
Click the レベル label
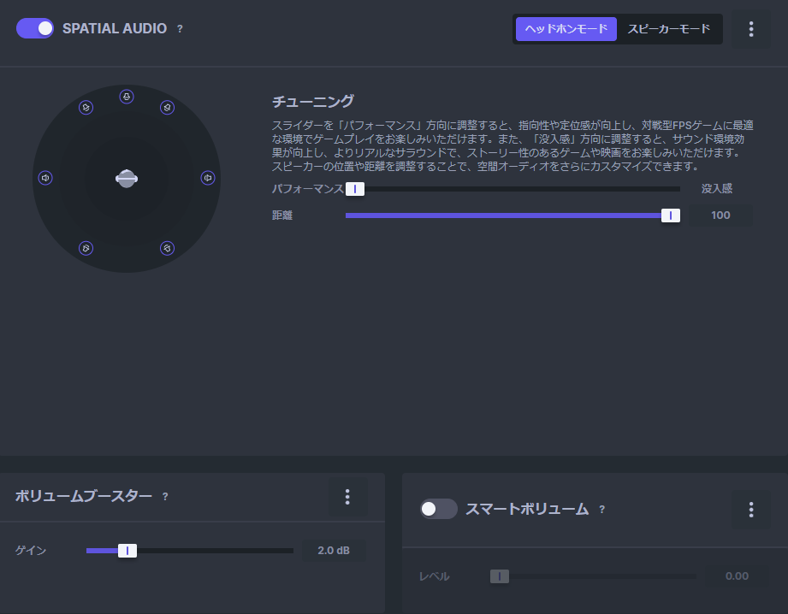tap(434, 576)
